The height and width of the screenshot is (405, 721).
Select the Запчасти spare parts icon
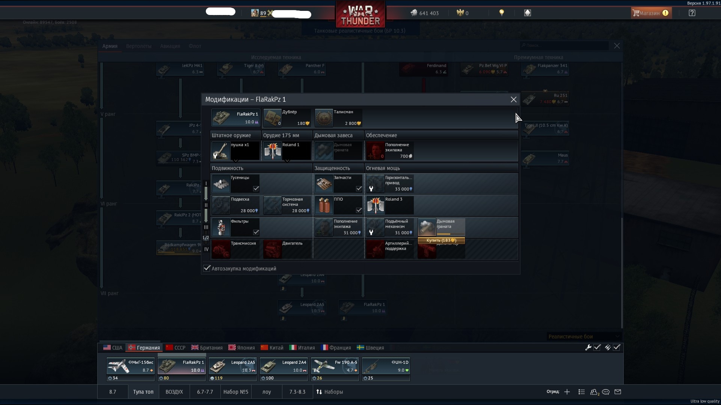pos(324,184)
